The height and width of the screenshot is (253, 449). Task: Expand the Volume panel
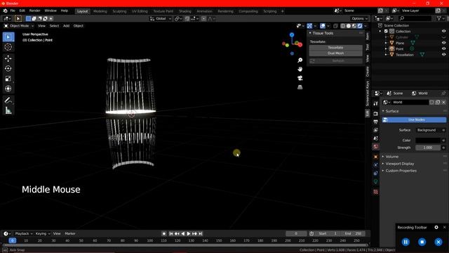tap(392, 157)
